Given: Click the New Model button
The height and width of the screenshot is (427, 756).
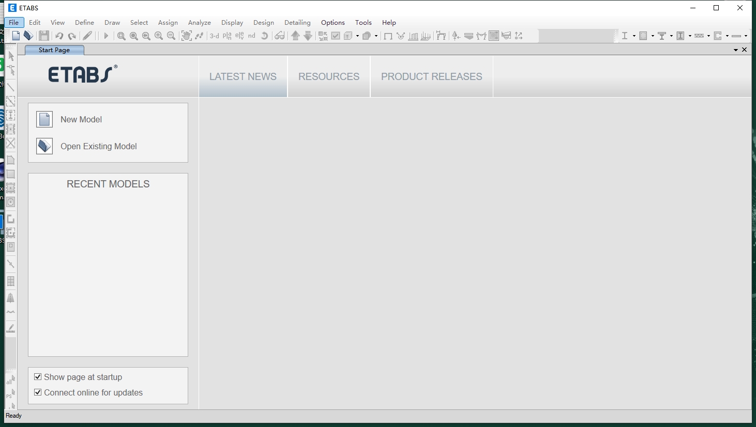Looking at the screenshot, I should coord(69,119).
